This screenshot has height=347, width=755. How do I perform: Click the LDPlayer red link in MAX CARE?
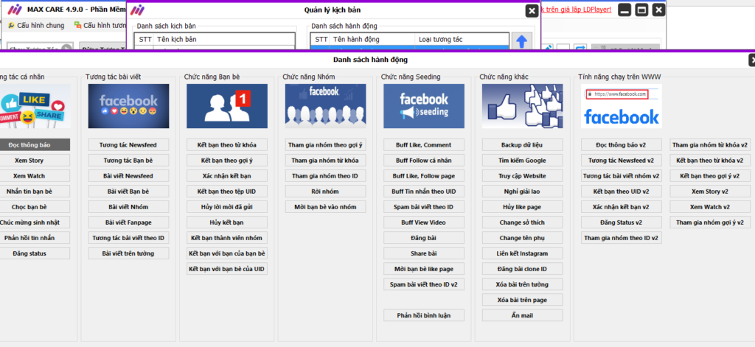(x=577, y=9)
